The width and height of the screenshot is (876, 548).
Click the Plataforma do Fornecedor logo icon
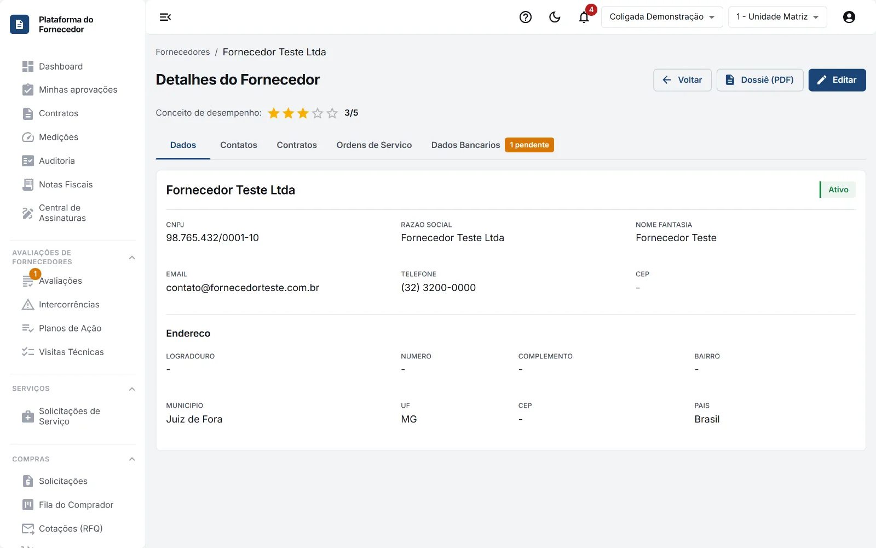[x=20, y=24]
